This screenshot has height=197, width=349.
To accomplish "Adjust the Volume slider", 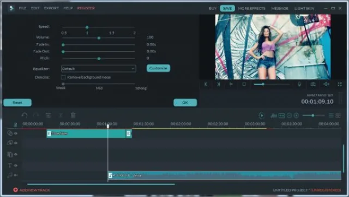I will 99,38.
